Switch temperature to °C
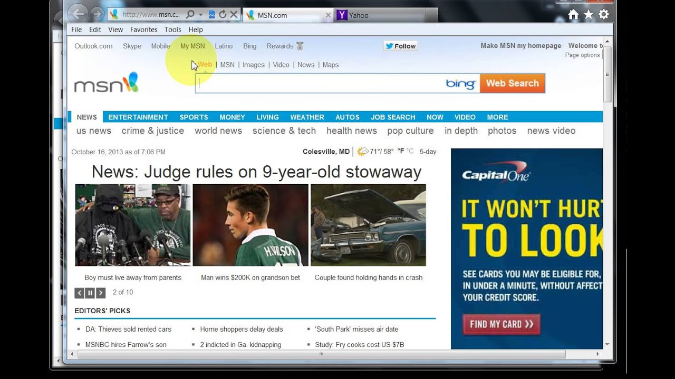Image resolution: width=675 pixels, height=379 pixels. 410,152
